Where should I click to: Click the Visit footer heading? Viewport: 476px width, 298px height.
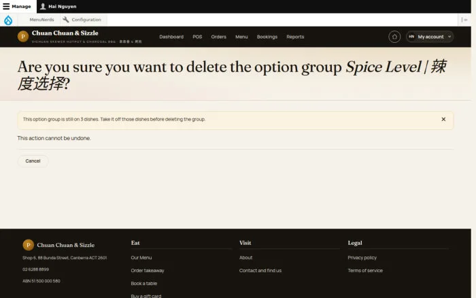pyautogui.click(x=245, y=243)
